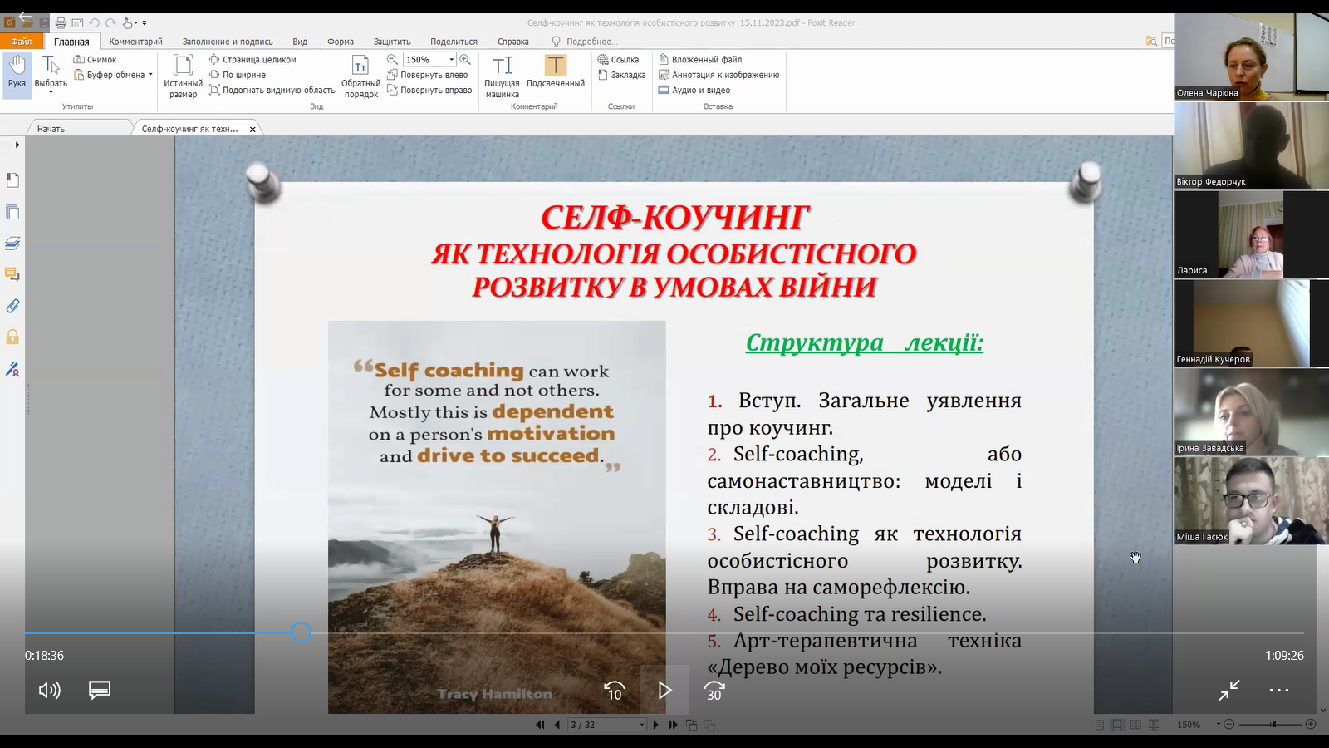This screenshot has width=1329, height=748.
Task: Expand the left navigation panel arrow
Action: [17, 145]
